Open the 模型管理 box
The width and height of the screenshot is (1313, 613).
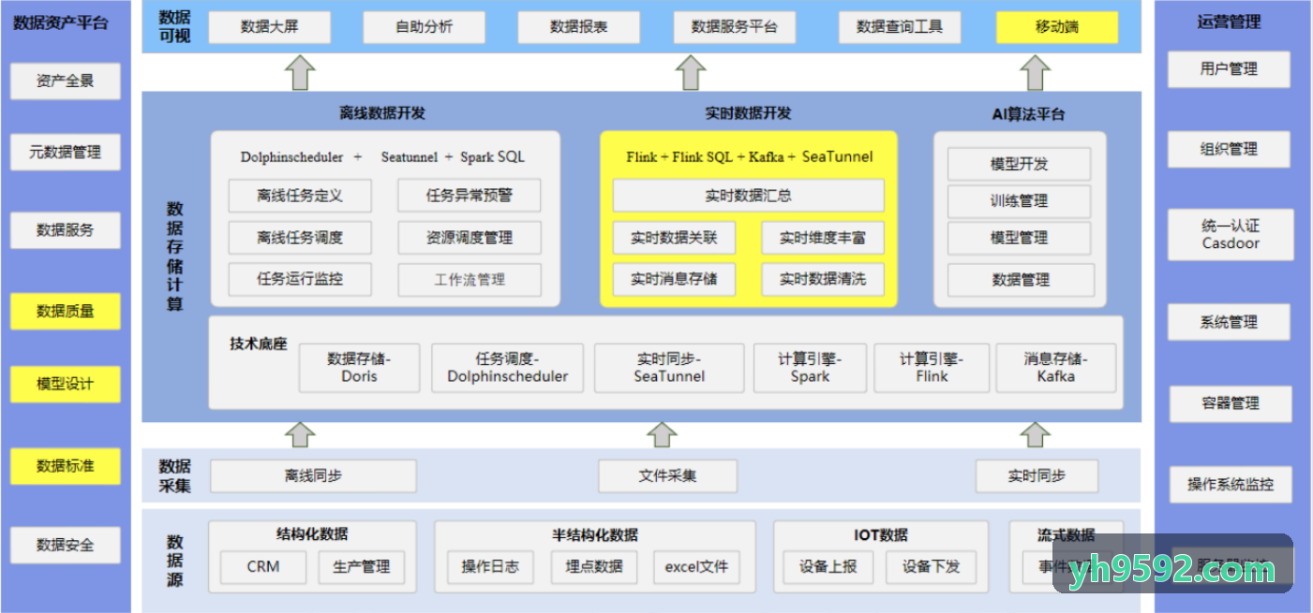pos(1020,239)
